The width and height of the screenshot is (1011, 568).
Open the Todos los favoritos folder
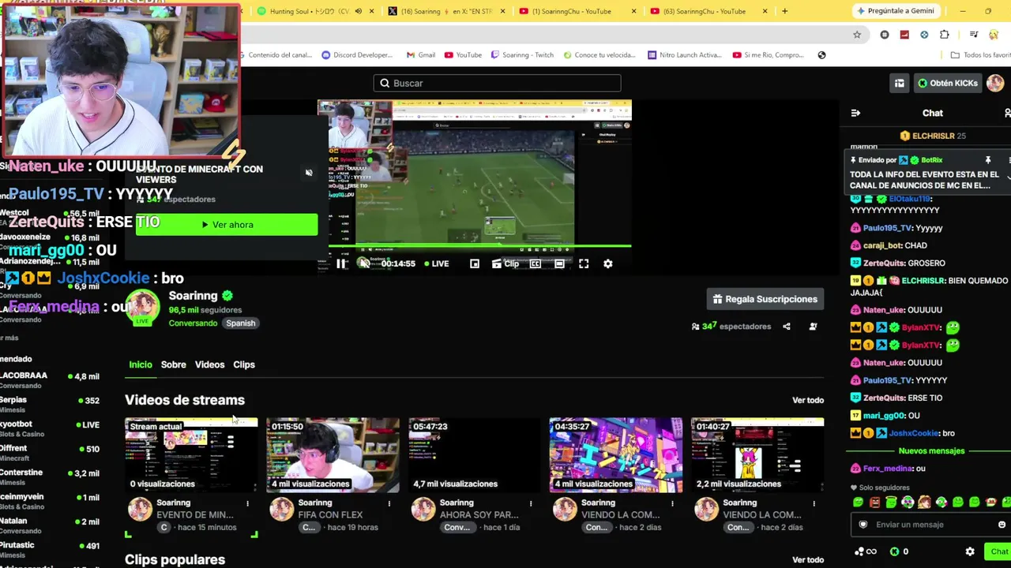tap(980, 55)
